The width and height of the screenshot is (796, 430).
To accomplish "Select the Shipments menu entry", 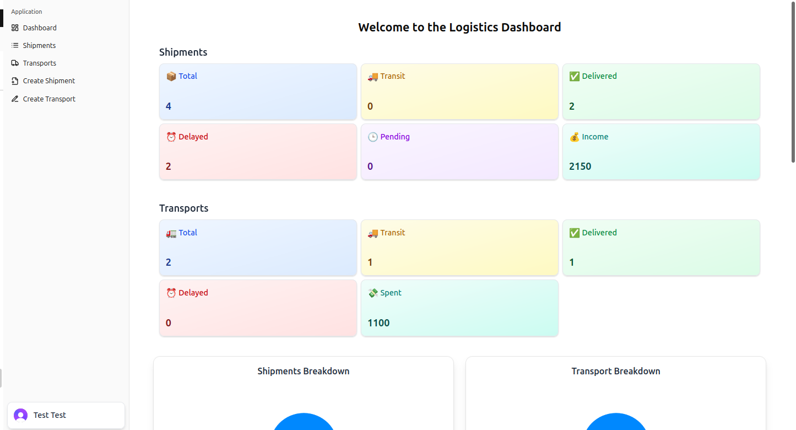I will tap(39, 45).
